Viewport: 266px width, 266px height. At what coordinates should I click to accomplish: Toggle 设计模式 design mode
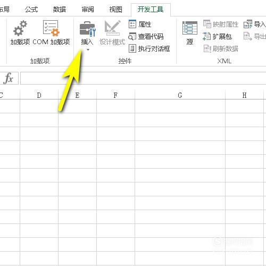112,33
